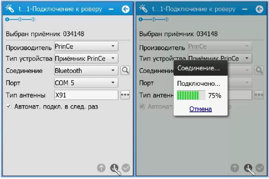Click Тип антенны field containing X91 left window

[x=86, y=95]
